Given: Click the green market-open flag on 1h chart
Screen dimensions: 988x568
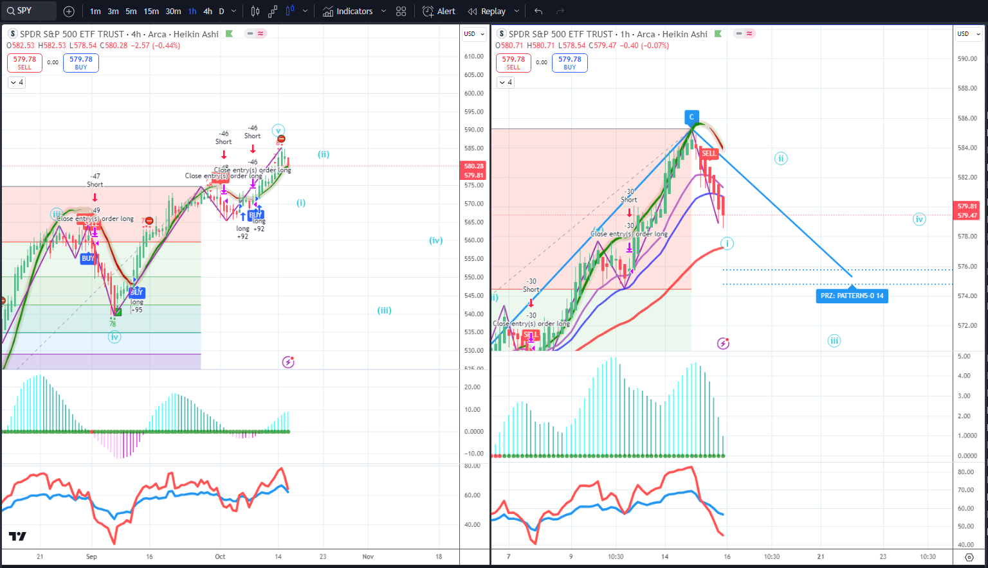Looking at the screenshot, I should [718, 34].
